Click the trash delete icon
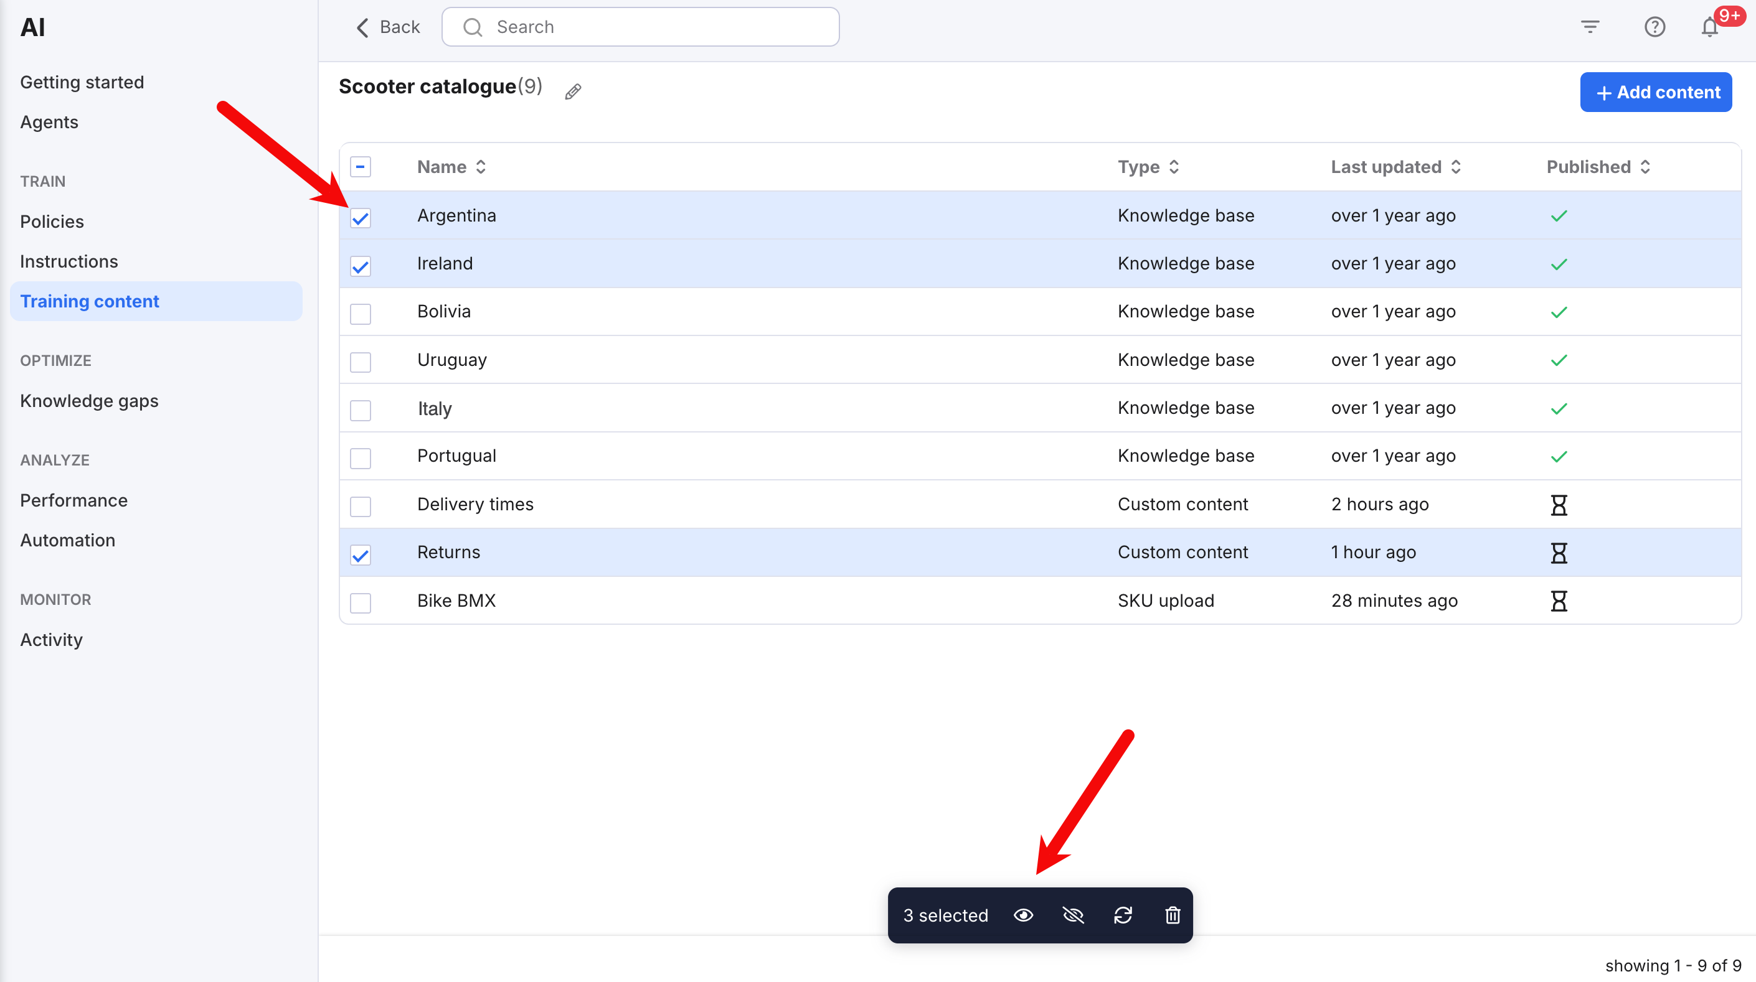 tap(1173, 915)
